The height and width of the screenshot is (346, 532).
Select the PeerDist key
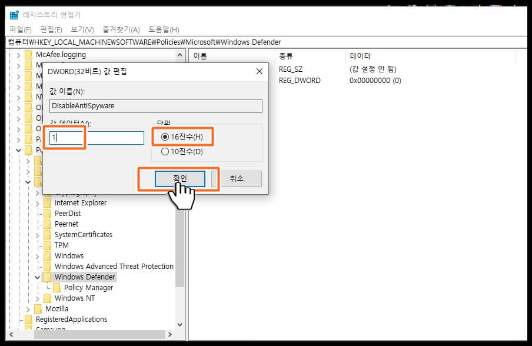pyautogui.click(x=68, y=214)
